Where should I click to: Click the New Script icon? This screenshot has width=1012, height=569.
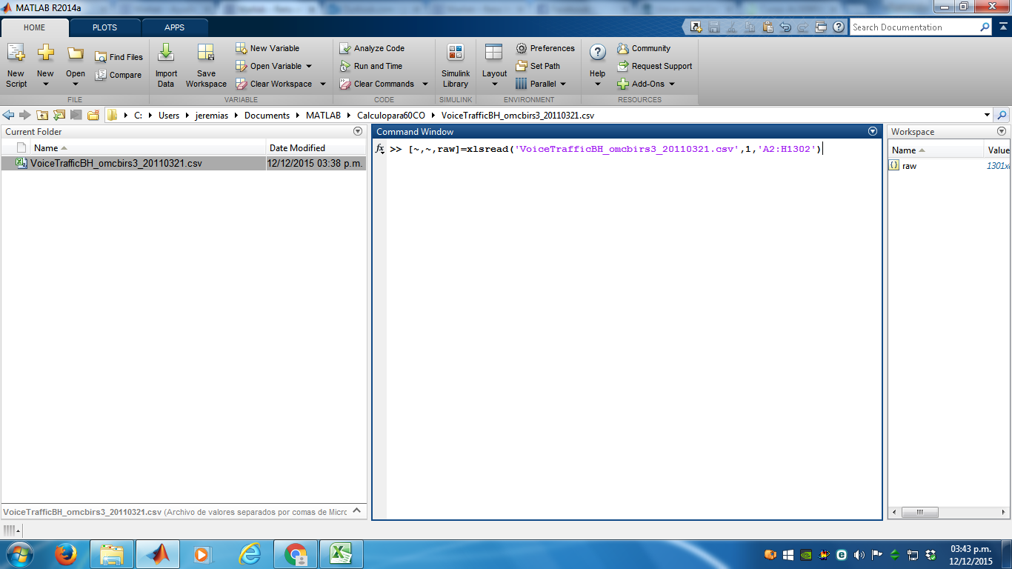pos(16,53)
